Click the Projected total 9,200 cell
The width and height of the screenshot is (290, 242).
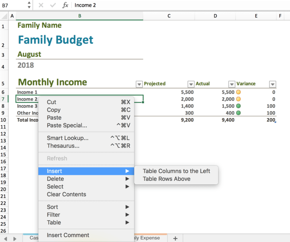tap(169, 120)
